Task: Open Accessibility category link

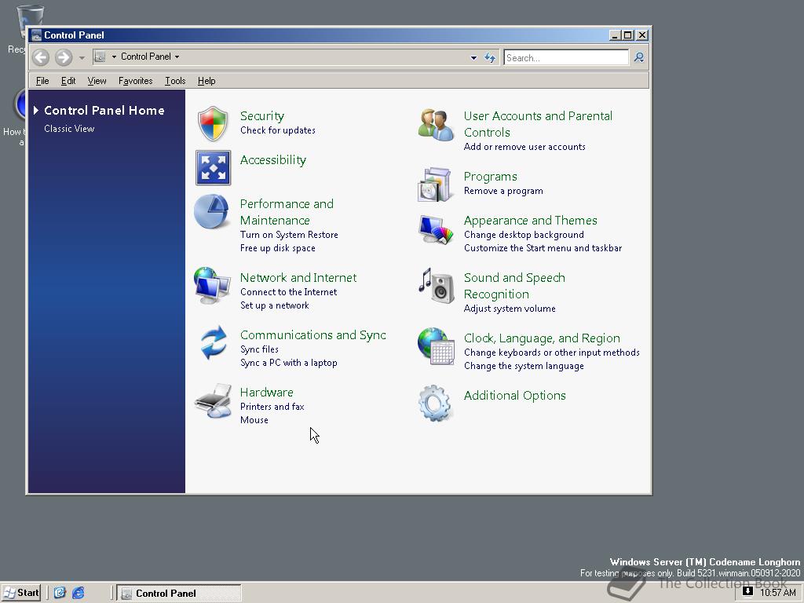Action: click(273, 160)
